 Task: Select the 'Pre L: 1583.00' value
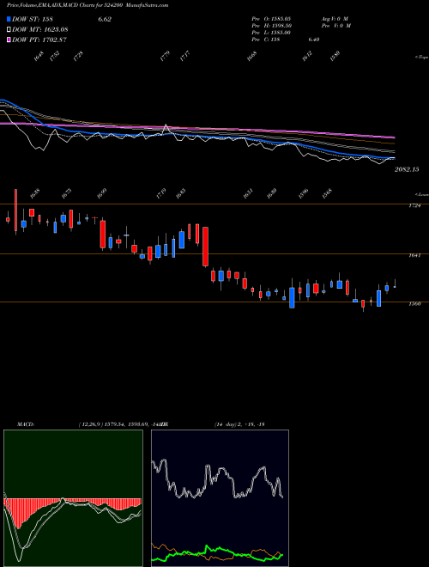point(271,32)
